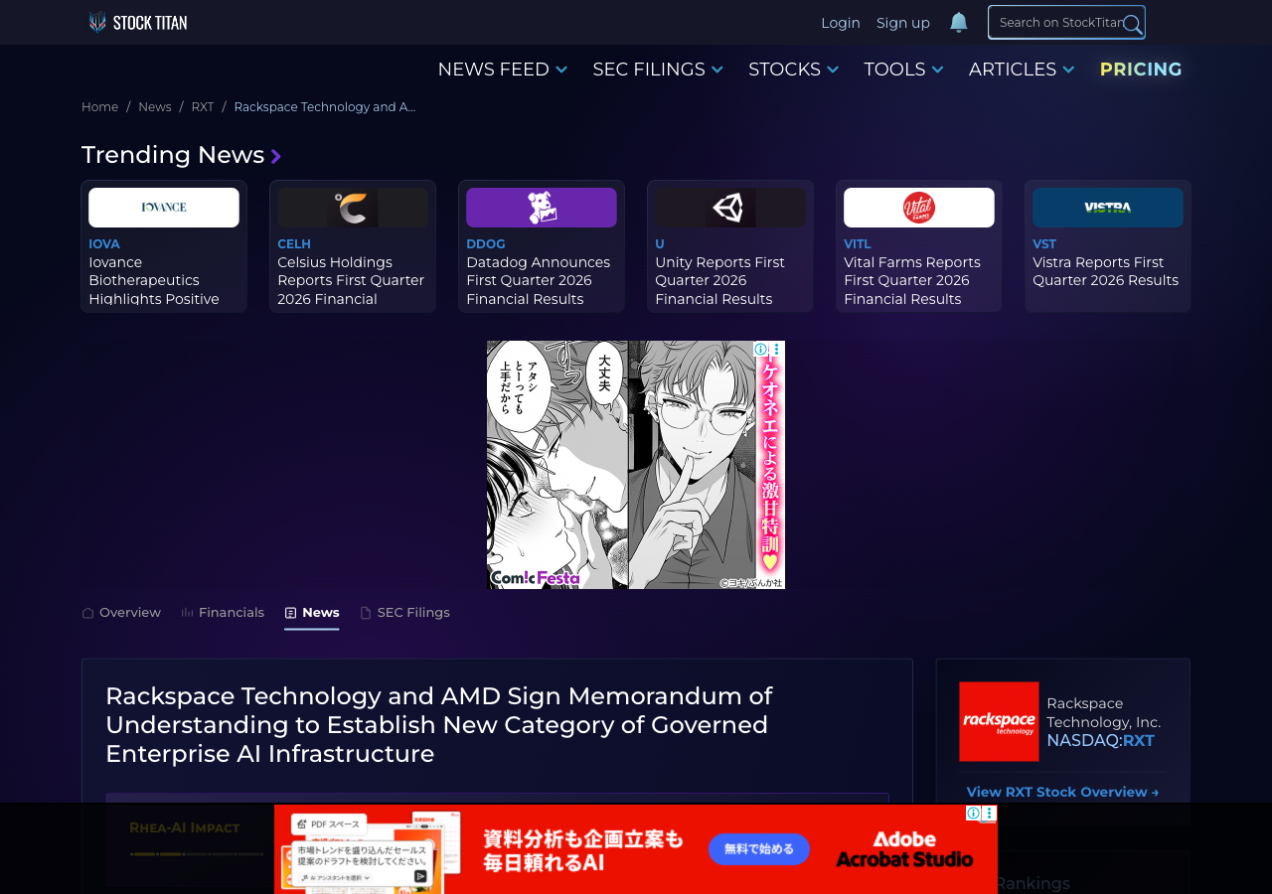This screenshot has width=1272, height=894.
Task: Open the Adobe Acrobat Studio banner ad
Action: (x=636, y=849)
